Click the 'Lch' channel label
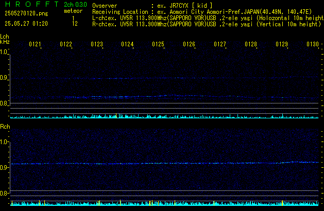Viewport: 324px width, 211px height. pyautogui.click(x=5, y=37)
